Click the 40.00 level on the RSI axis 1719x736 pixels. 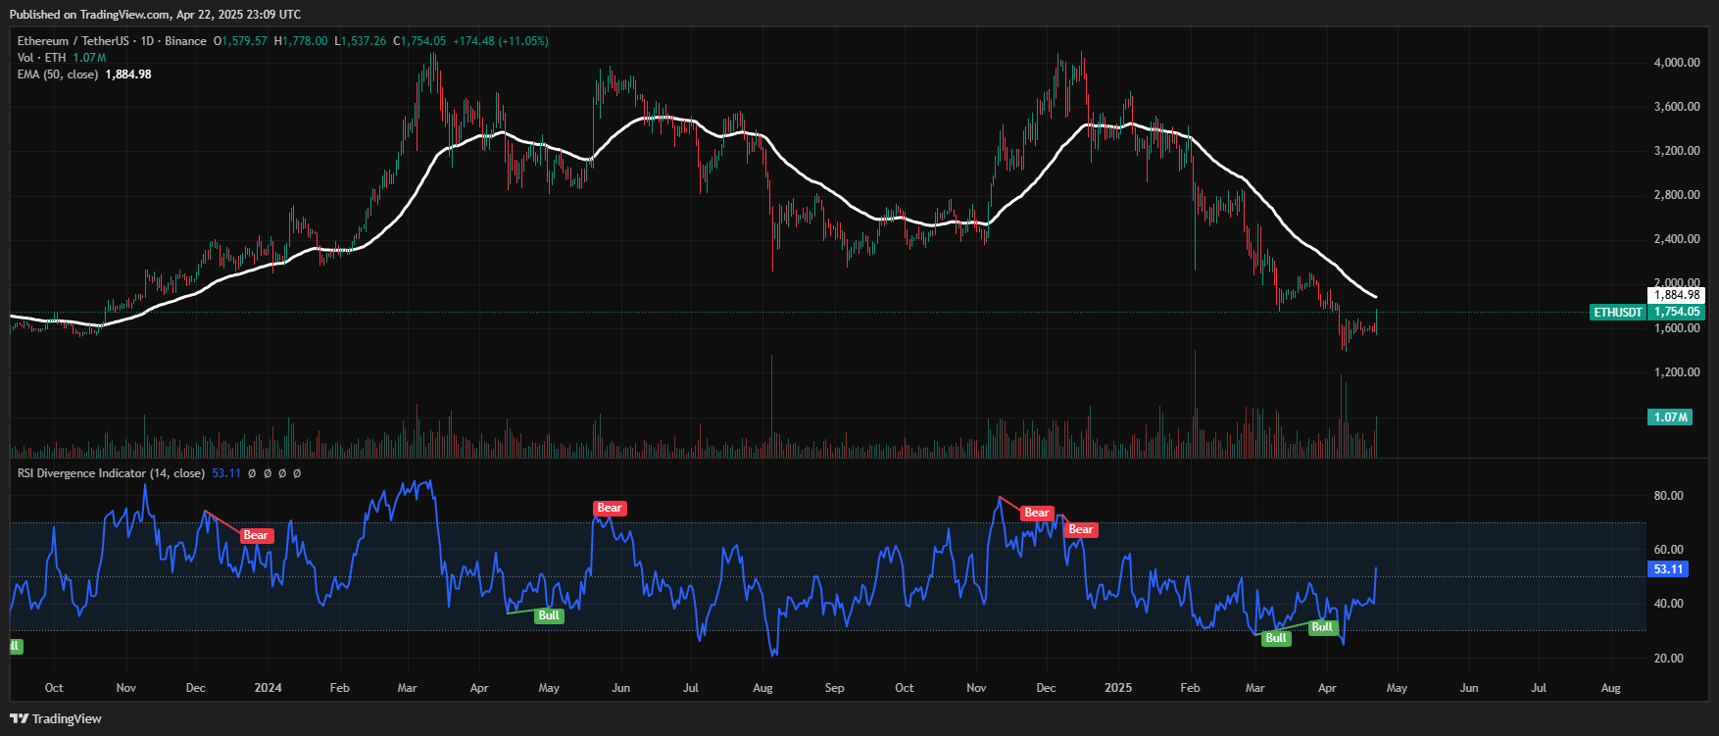1669,604
